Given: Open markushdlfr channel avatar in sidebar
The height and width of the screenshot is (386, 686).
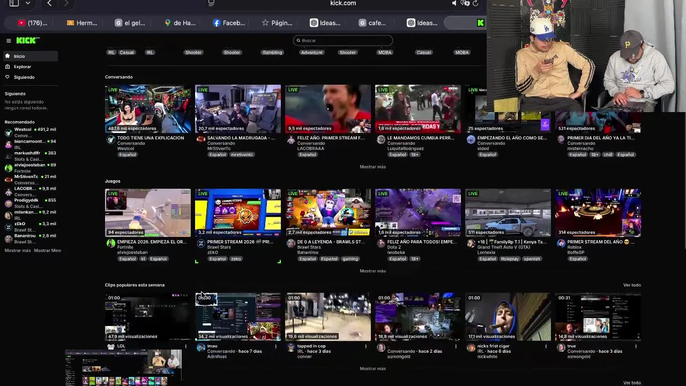Looking at the screenshot, I should pyautogui.click(x=8, y=156).
